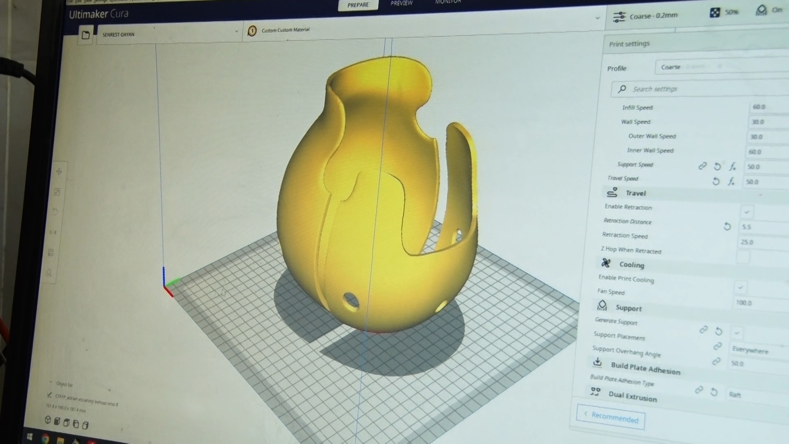Switch to the PREVIEW tab
This screenshot has width=789, height=444.
[x=401, y=4]
